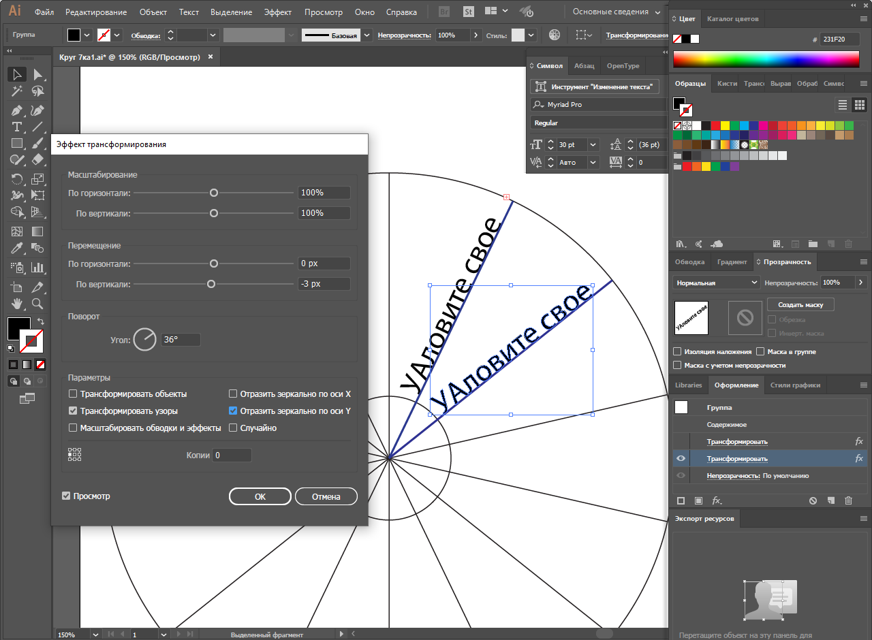Screen dimensions: 872x640
Task: Open the font family Myriad Pro dropdown
Action: (x=598, y=105)
